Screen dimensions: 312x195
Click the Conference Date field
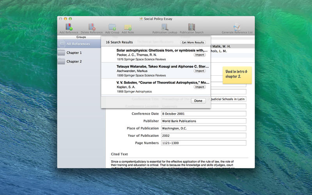click(203, 114)
